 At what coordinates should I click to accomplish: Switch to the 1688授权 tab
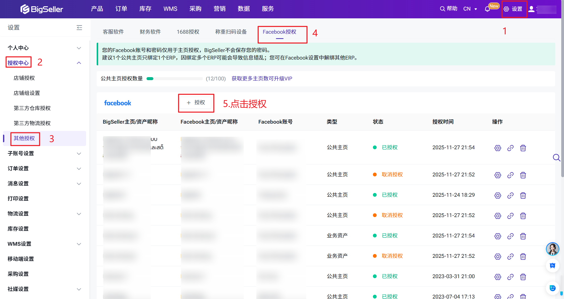pos(188,32)
